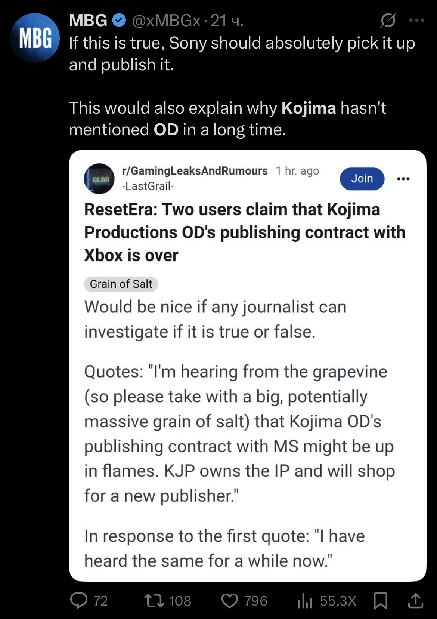
Task: Open the MBG profile avatar
Action: [x=35, y=37]
